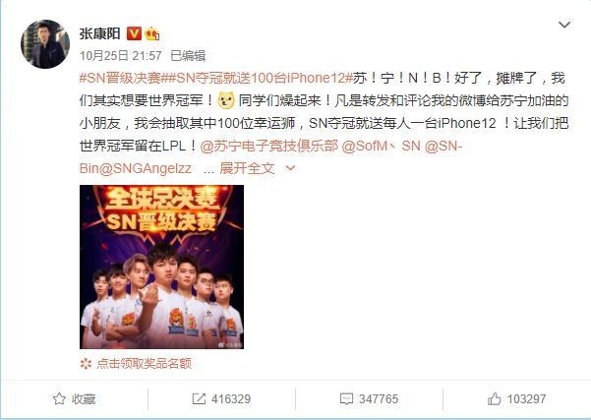Click the orange V verification badge
This screenshot has width=591, height=420.
(134, 33)
